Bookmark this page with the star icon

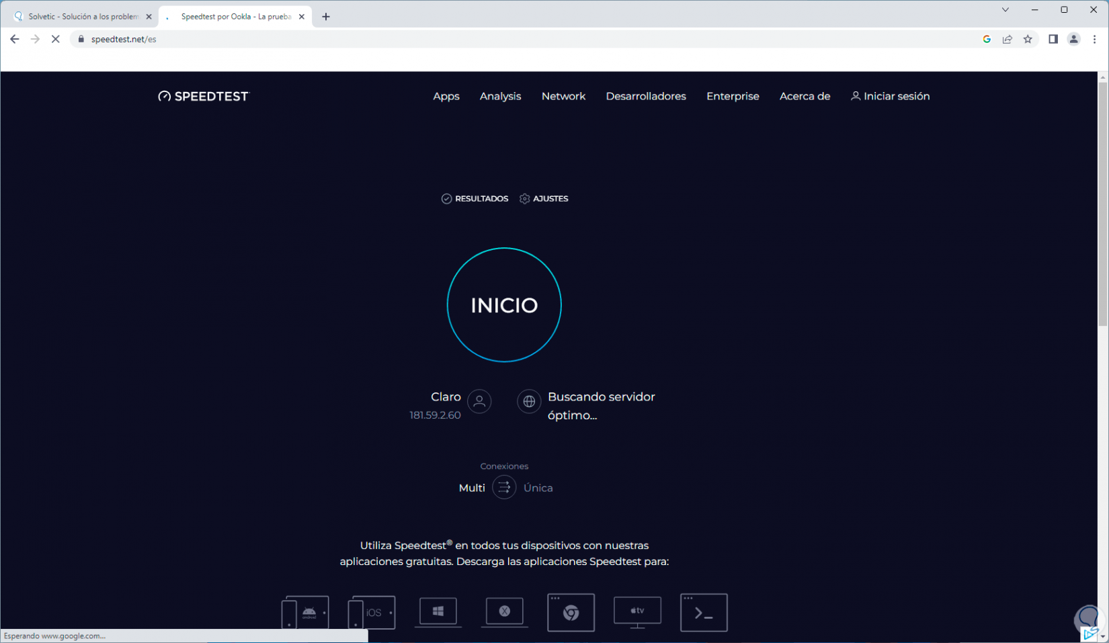[x=1028, y=39]
